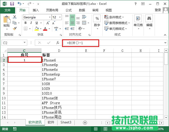Screen dimensions: 169x132
Task: Switch to the Sheet3 worksheet tab
Action: (66, 122)
